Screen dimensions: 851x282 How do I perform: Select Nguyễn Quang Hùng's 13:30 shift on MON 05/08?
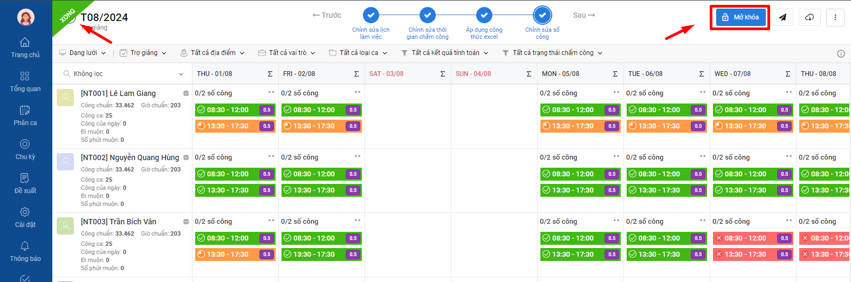coord(580,190)
